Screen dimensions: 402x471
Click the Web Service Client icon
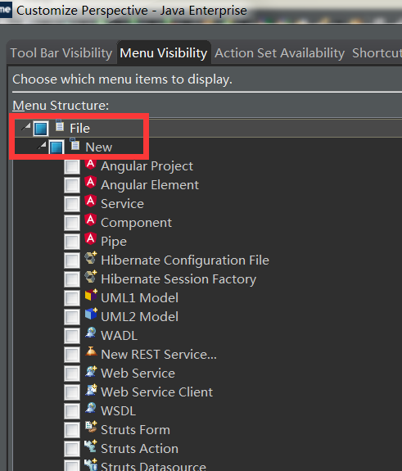pyautogui.click(x=91, y=390)
